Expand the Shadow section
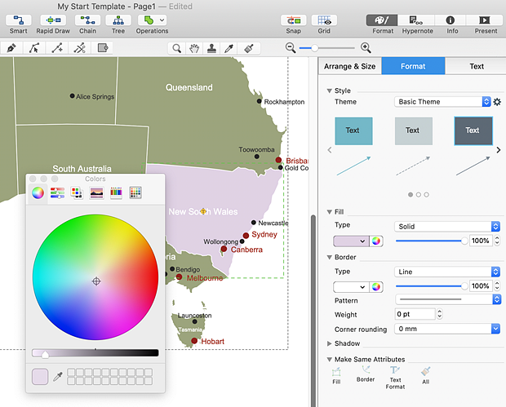This screenshot has width=506, height=407. [330, 343]
